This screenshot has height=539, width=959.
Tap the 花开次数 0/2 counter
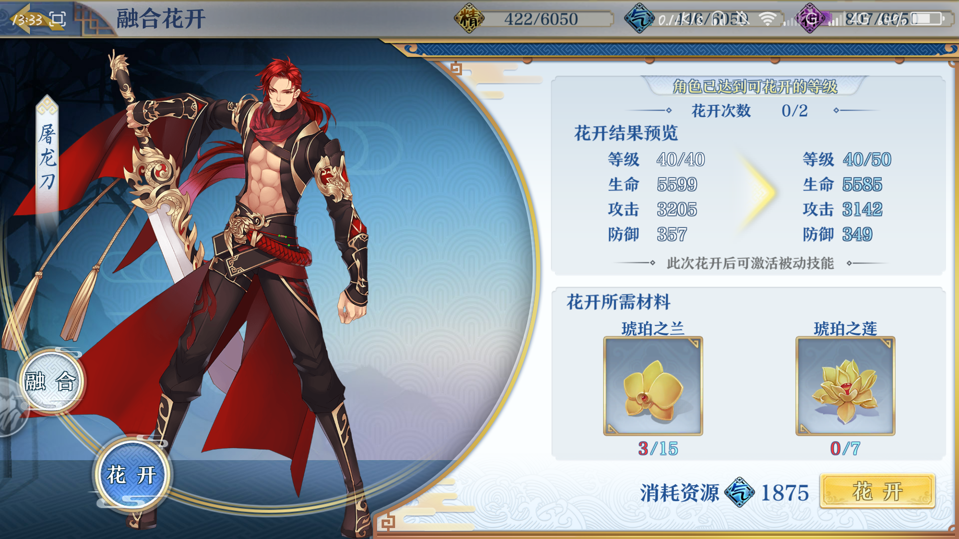(749, 111)
